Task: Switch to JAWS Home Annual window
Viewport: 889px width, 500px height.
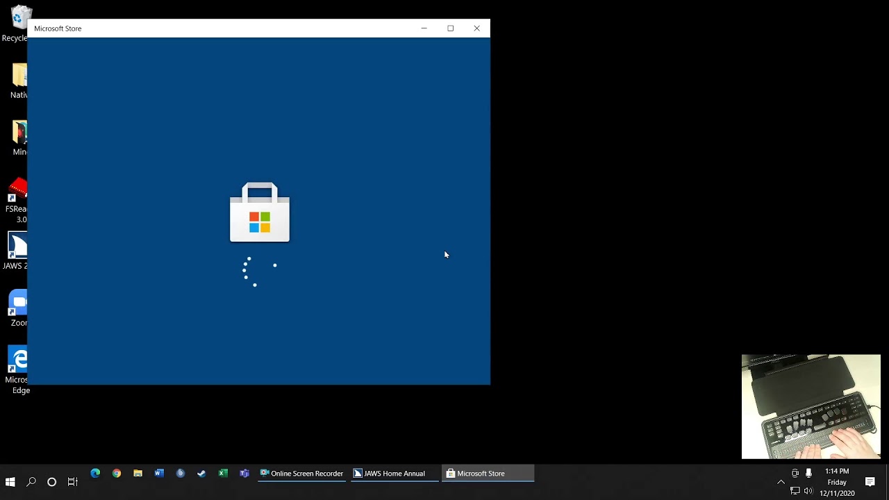Action: (394, 474)
